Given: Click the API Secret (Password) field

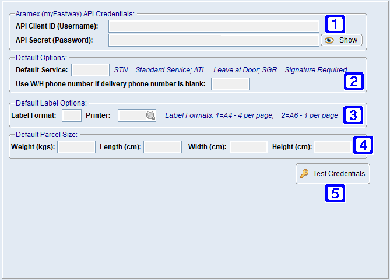Looking at the screenshot, I should point(213,40).
